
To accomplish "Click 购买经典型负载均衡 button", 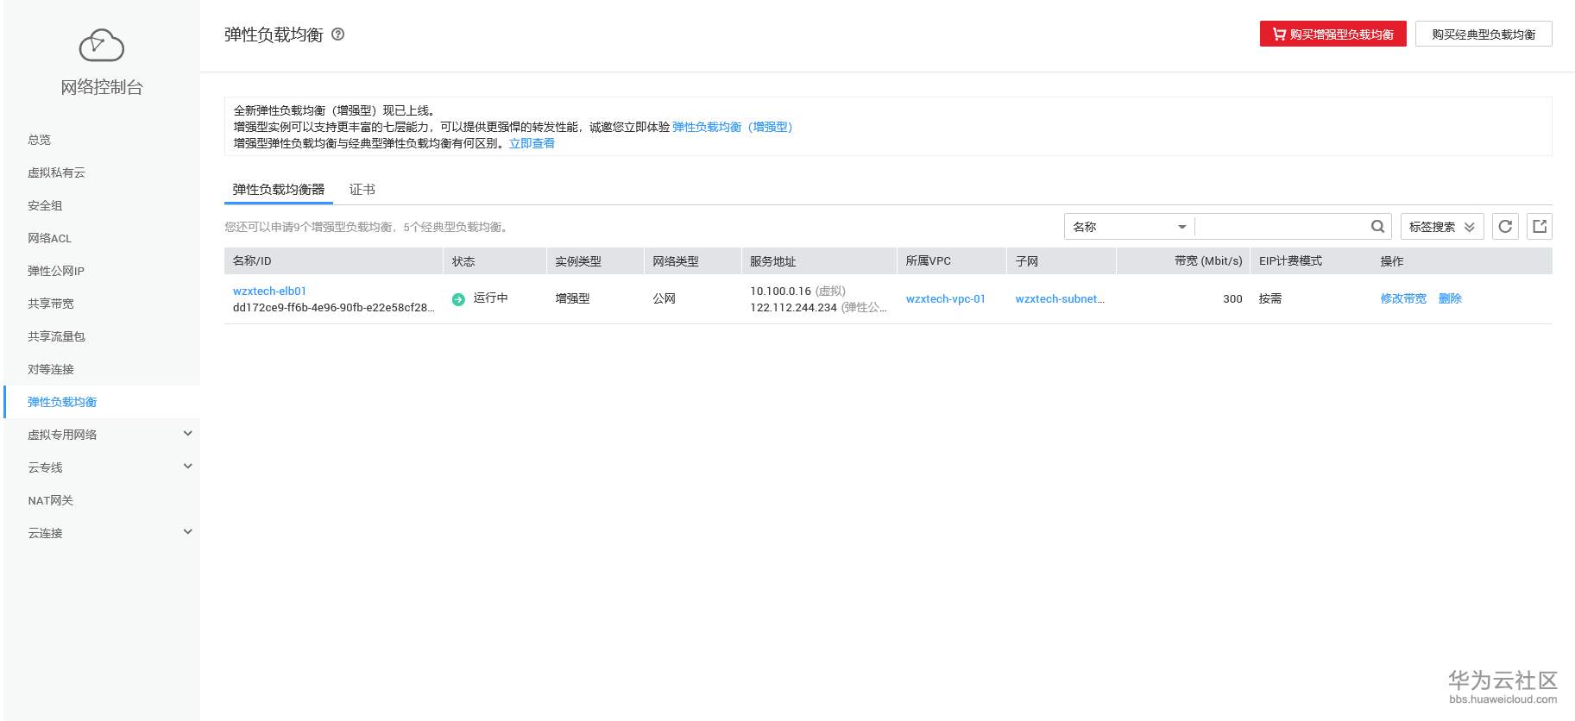I will [1484, 34].
